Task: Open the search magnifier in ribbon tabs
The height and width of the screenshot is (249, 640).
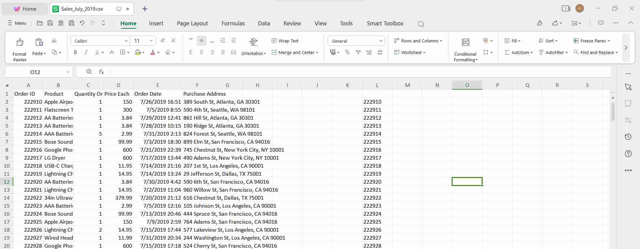Action: click(x=421, y=24)
